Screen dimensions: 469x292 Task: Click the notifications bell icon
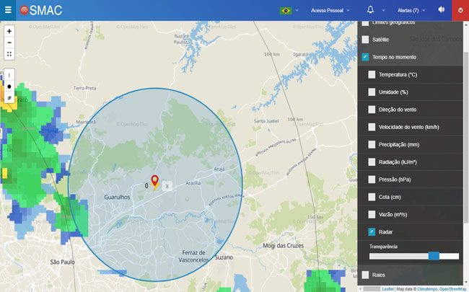click(x=371, y=10)
